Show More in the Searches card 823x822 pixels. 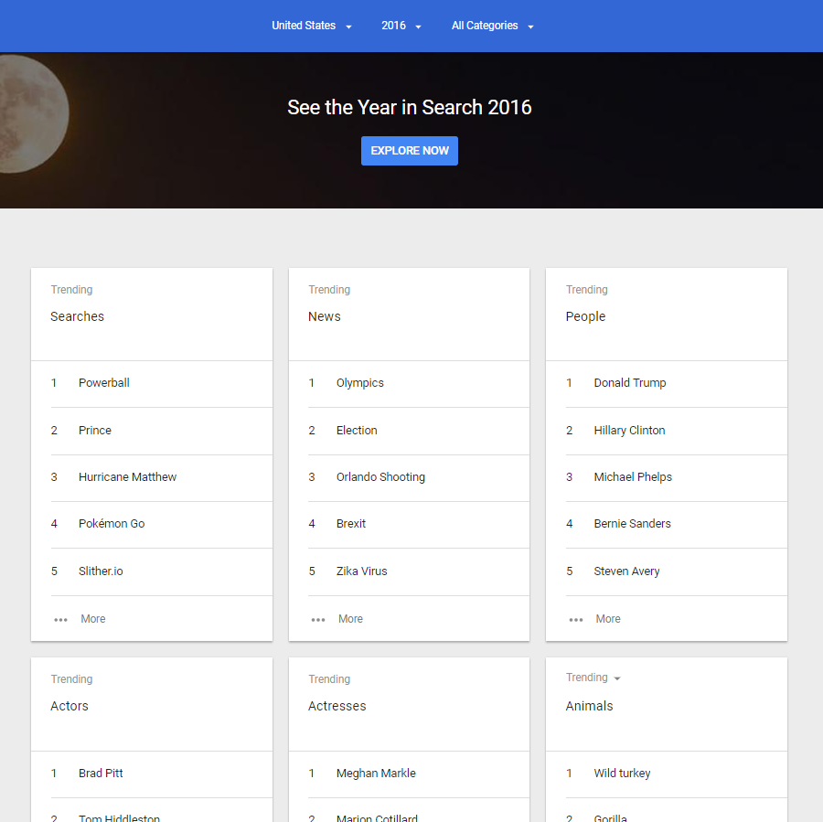(93, 619)
